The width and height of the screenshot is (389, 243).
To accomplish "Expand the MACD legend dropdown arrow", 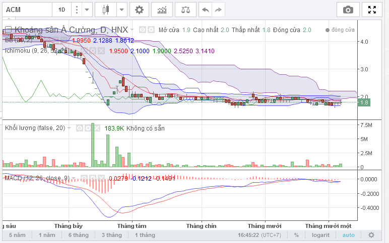I will (74, 178).
